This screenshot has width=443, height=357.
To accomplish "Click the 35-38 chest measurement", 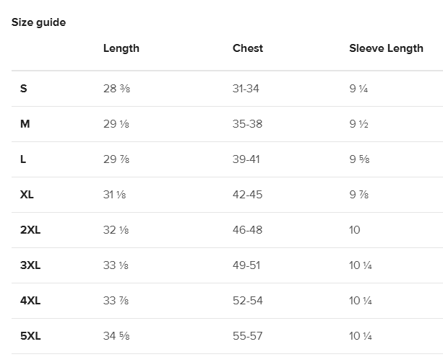I will click(247, 124).
